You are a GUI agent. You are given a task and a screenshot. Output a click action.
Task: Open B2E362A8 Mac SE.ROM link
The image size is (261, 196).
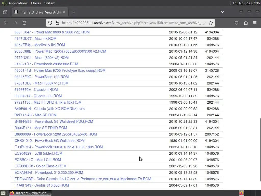pyautogui.click(x=35, y=115)
